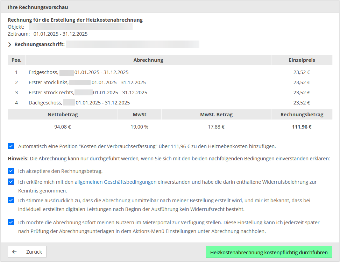Click the Nettobetrag column header
340x262 pixels.
coord(63,115)
